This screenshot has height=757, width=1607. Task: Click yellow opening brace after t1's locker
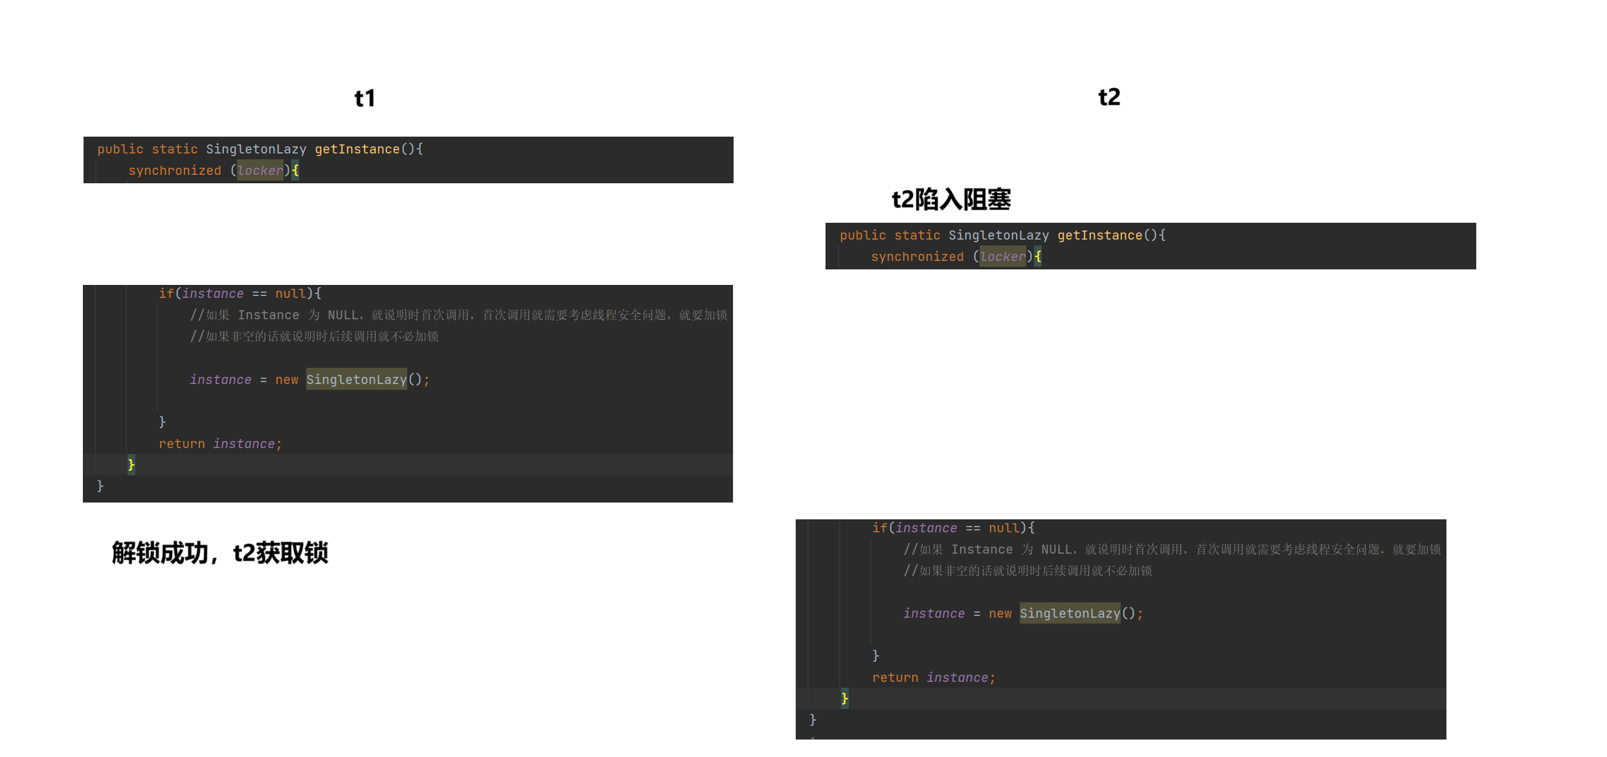pyautogui.click(x=295, y=171)
